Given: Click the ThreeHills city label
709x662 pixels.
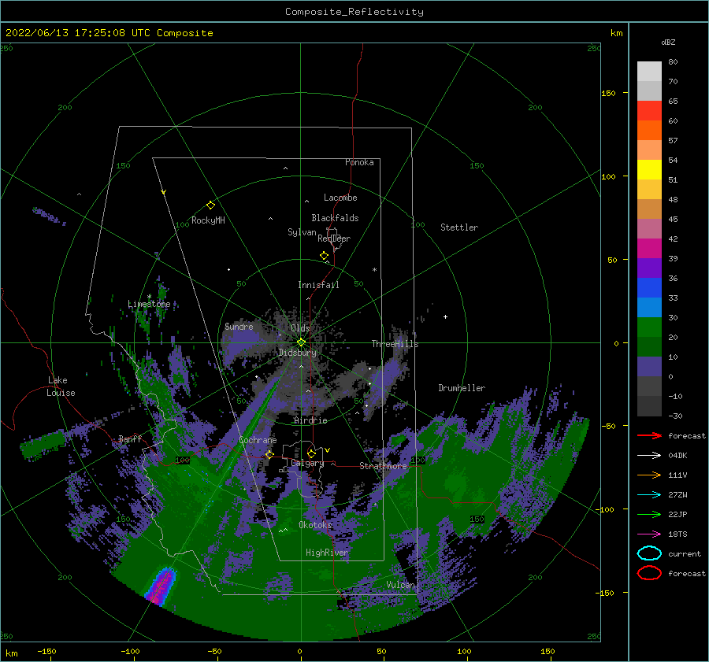Looking at the screenshot, I should click(x=395, y=344).
